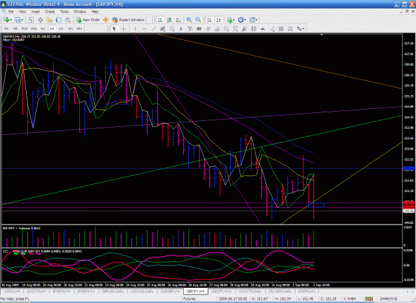Viewport: 416px width, 303px height.
Task: Select the H4 timeframe
Action: [x=52, y=29]
